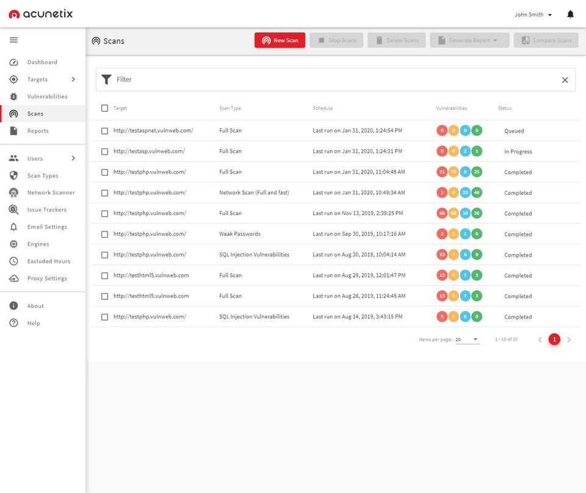Screen dimensions: 586x493
Task: Click into the Filter field
Action: (x=336, y=79)
